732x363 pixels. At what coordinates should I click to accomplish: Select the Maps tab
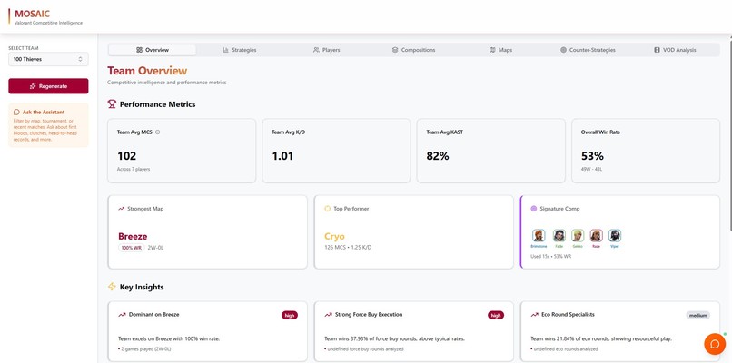coord(500,50)
